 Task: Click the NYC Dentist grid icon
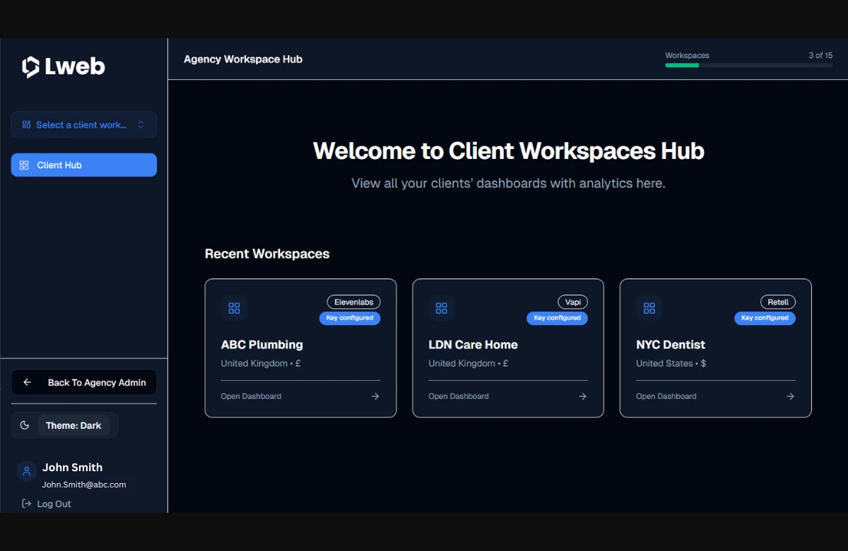[649, 308]
